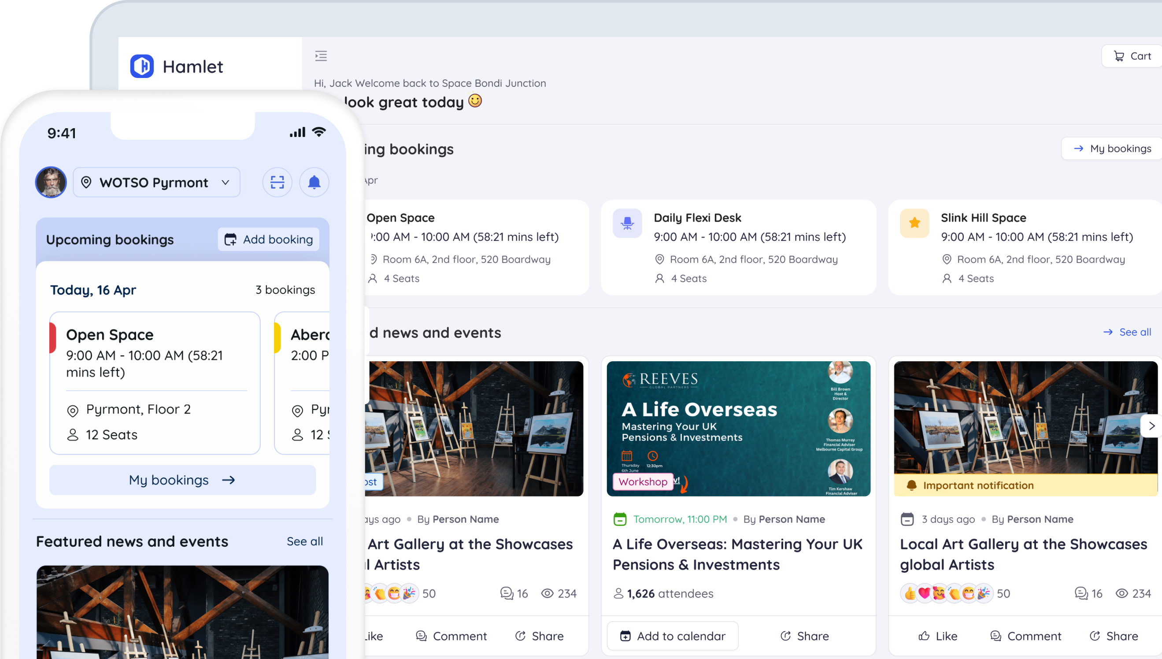Tap 12 Seats person icon on phone

click(x=72, y=435)
